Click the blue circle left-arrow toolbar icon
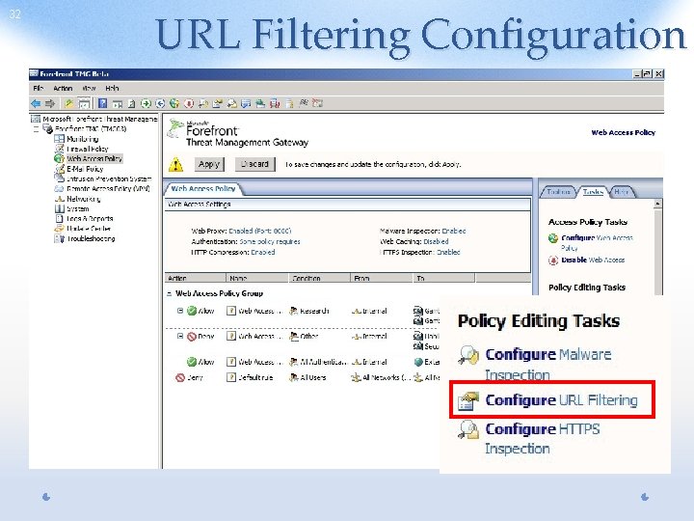The height and width of the screenshot is (521, 694). tap(160, 103)
